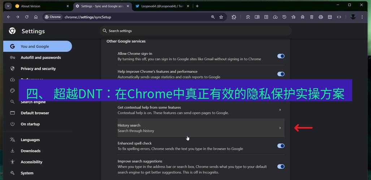Image resolution: width=371 pixels, height=180 pixels.
Task: Open Privacy and security section
Action: click(38, 69)
